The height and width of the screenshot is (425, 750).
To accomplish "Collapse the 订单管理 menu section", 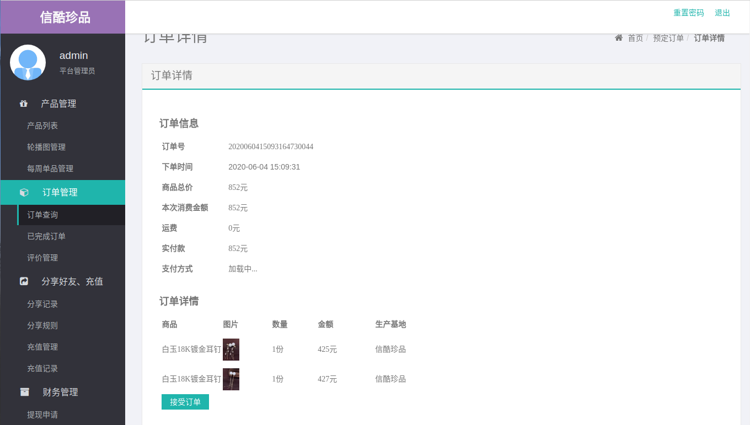I will point(60,192).
